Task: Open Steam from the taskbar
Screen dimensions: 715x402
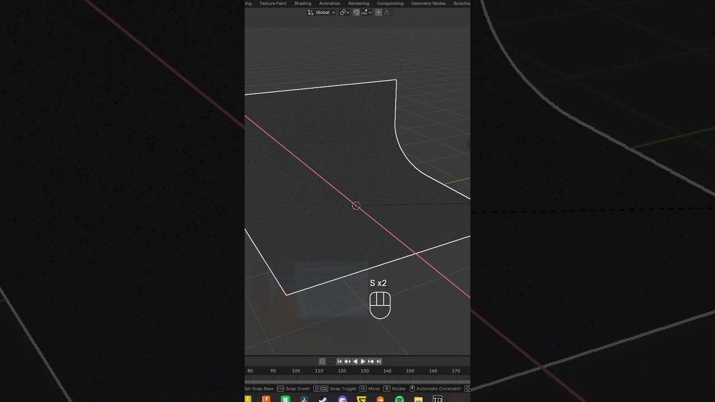Action: (x=323, y=399)
